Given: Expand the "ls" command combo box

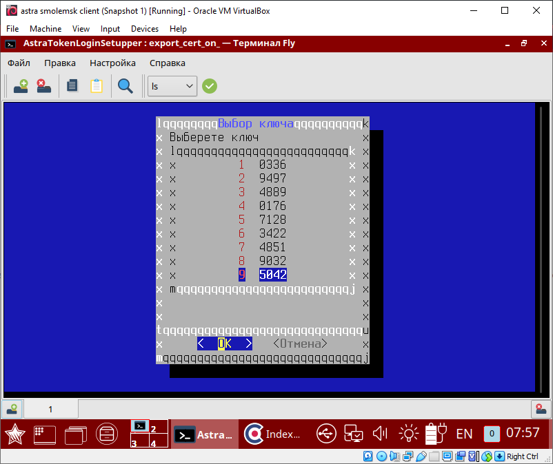Looking at the screenshot, I should point(172,86).
